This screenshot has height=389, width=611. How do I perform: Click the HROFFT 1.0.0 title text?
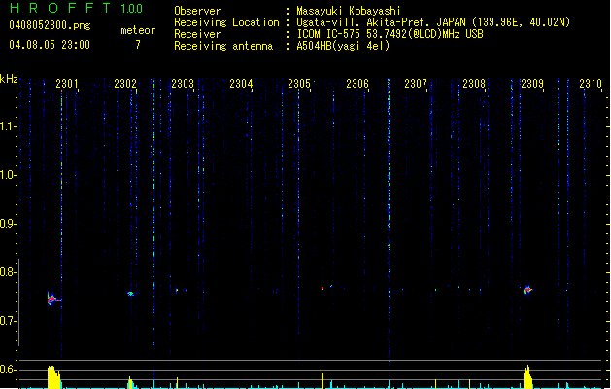pyautogui.click(x=77, y=8)
